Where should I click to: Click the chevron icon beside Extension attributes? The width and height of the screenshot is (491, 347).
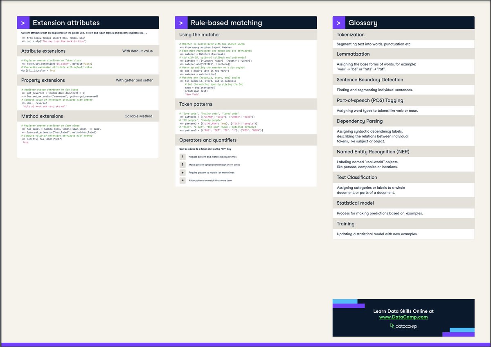pyautogui.click(x=23, y=23)
